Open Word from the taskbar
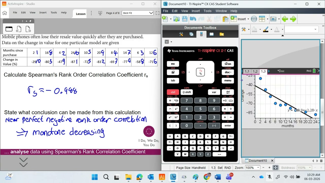Image resolution: width=325 pixels, height=183 pixels. 218,177
